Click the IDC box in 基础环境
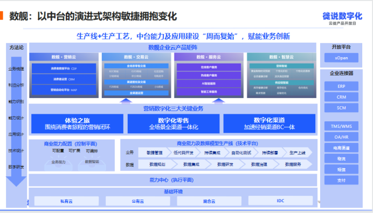Viewport: 373px width, 213px height. [x=280, y=201]
